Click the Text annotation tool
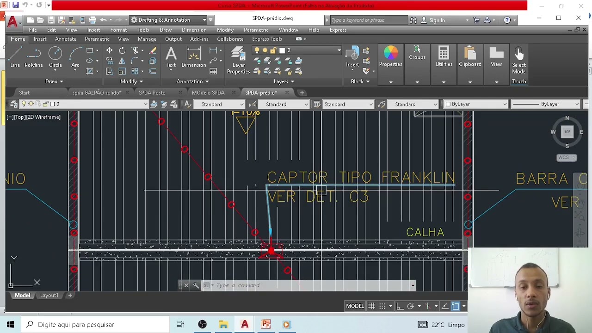This screenshot has width=592, height=333. click(x=171, y=58)
